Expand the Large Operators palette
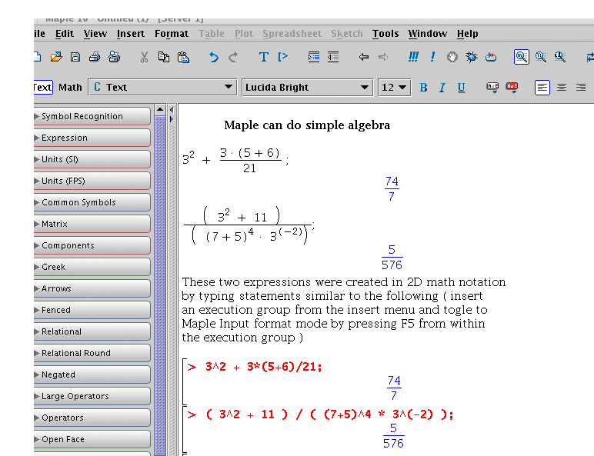The height and width of the screenshot is (456, 594). [92, 396]
